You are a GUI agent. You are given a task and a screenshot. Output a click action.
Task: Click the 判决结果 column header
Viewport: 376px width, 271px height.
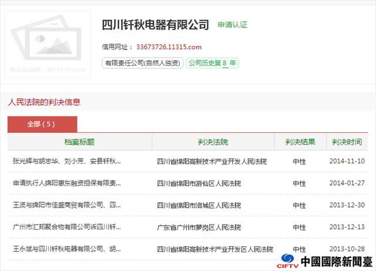[x=300, y=142]
